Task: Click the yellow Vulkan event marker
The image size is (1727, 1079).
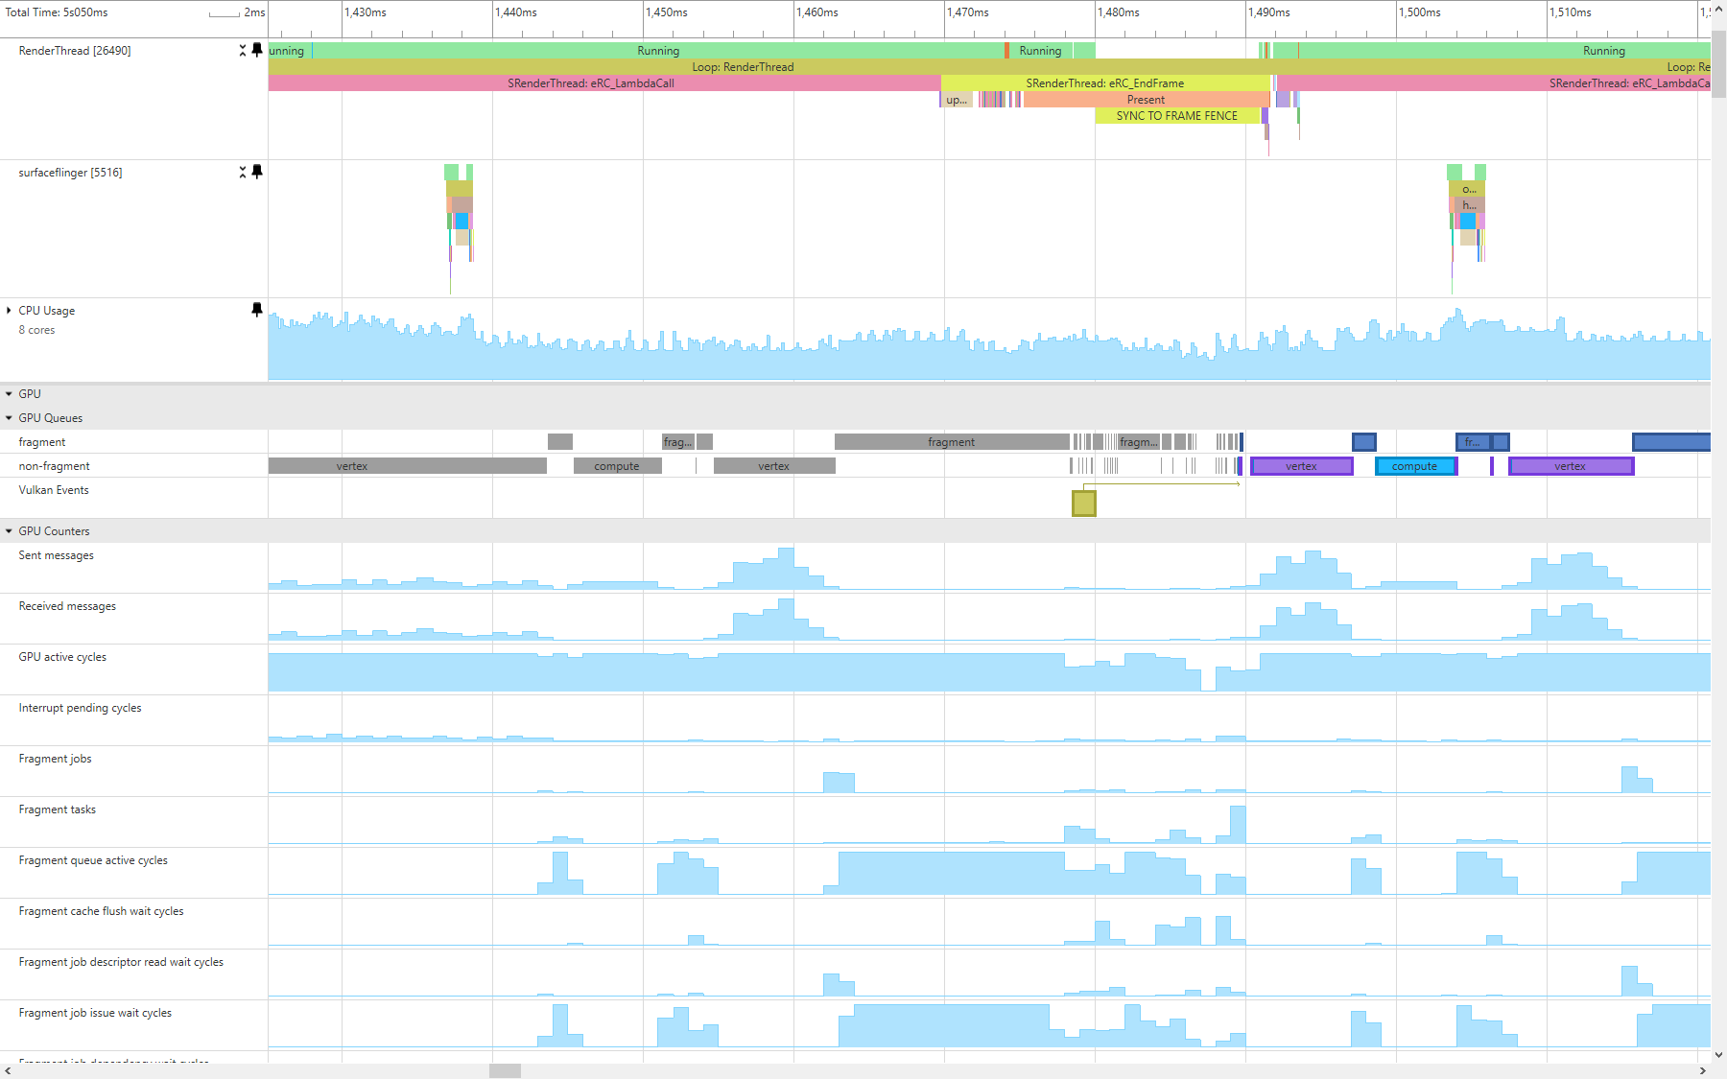Action: pos(1082,502)
